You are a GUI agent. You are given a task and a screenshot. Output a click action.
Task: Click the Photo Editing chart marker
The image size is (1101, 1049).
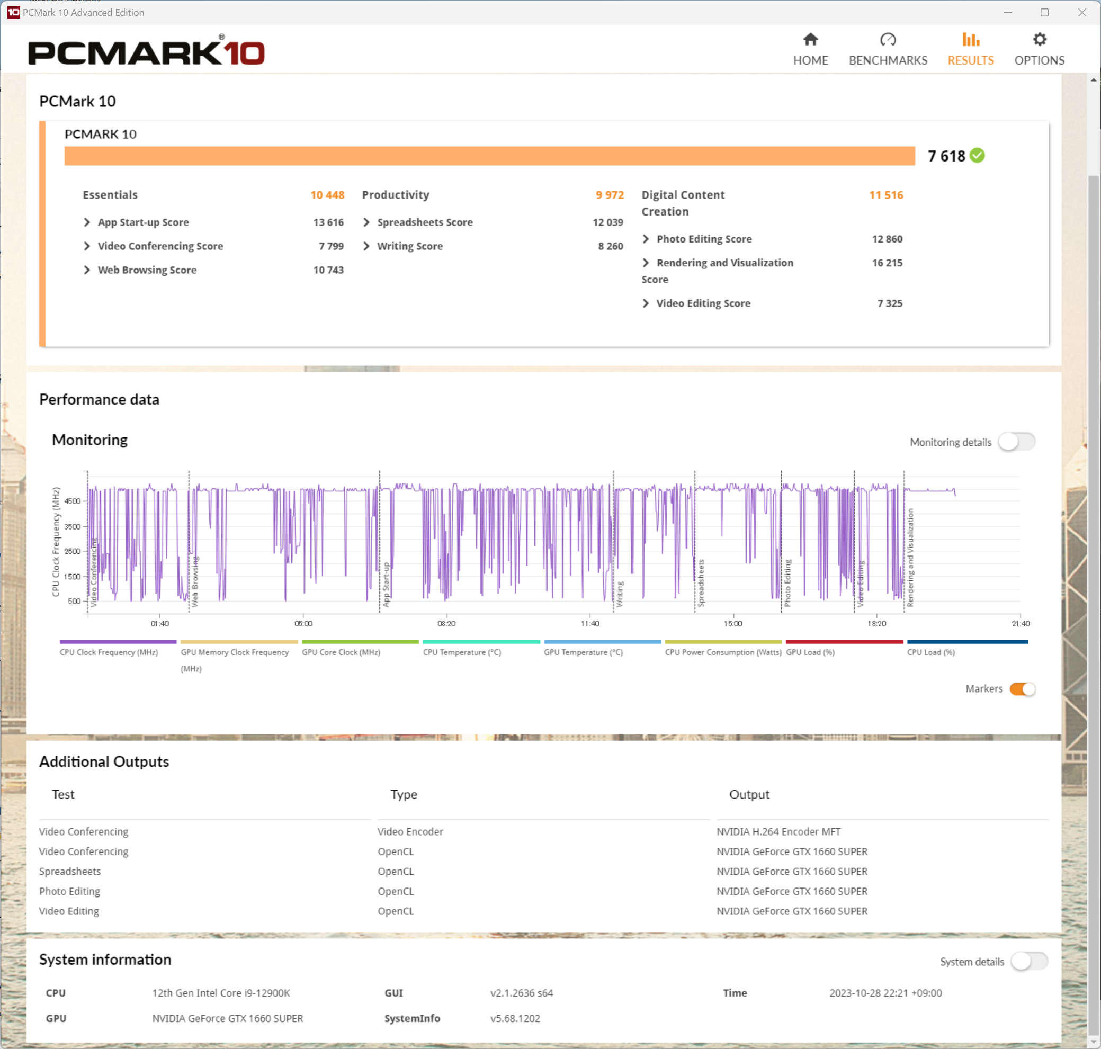coord(787,583)
